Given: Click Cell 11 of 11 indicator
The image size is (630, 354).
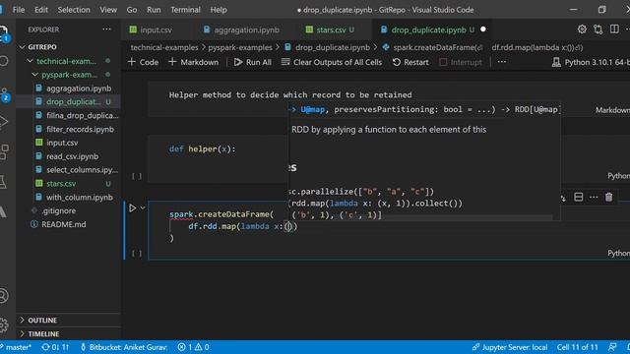Looking at the screenshot, I should pyautogui.click(x=577, y=347).
